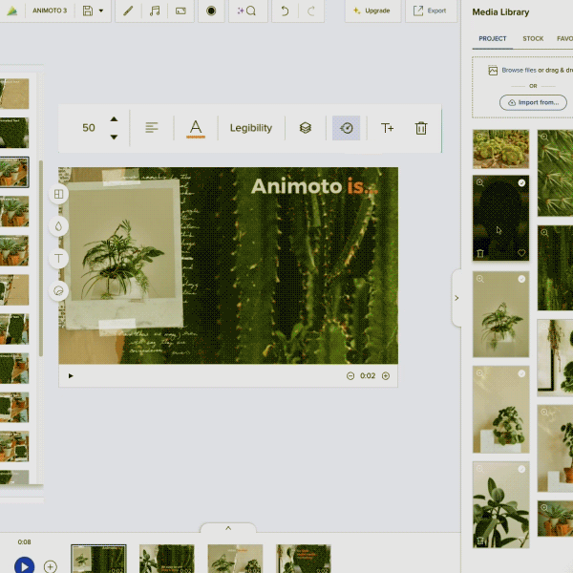Zoom the dark cactus library image

tap(479, 182)
